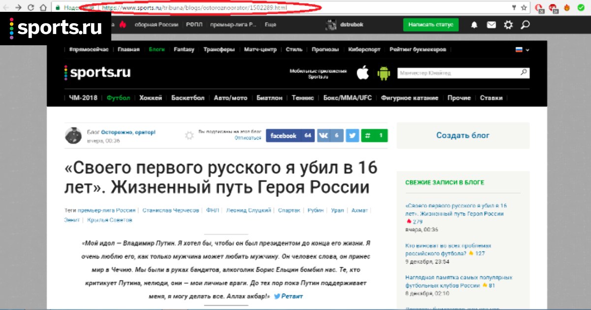Open the top bar search magnifier
Screen dimensions: 591x310
coord(525,24)
